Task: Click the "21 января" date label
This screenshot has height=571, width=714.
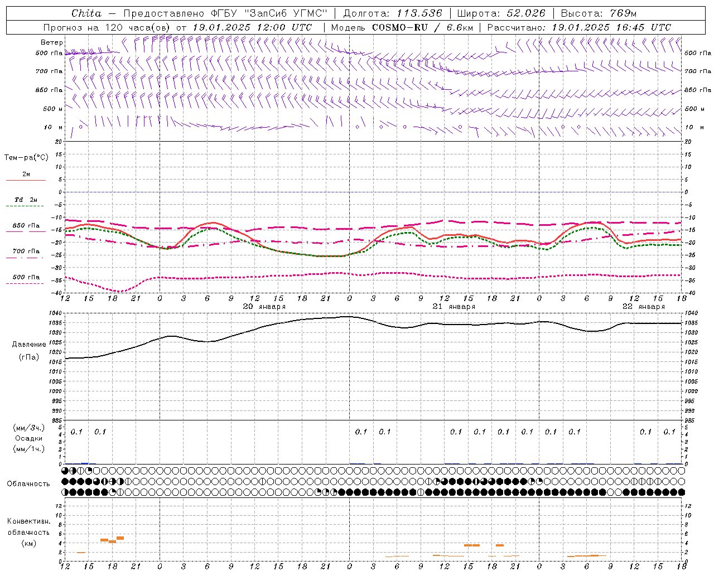Action: pyautogui.click(x=454, y=307)
